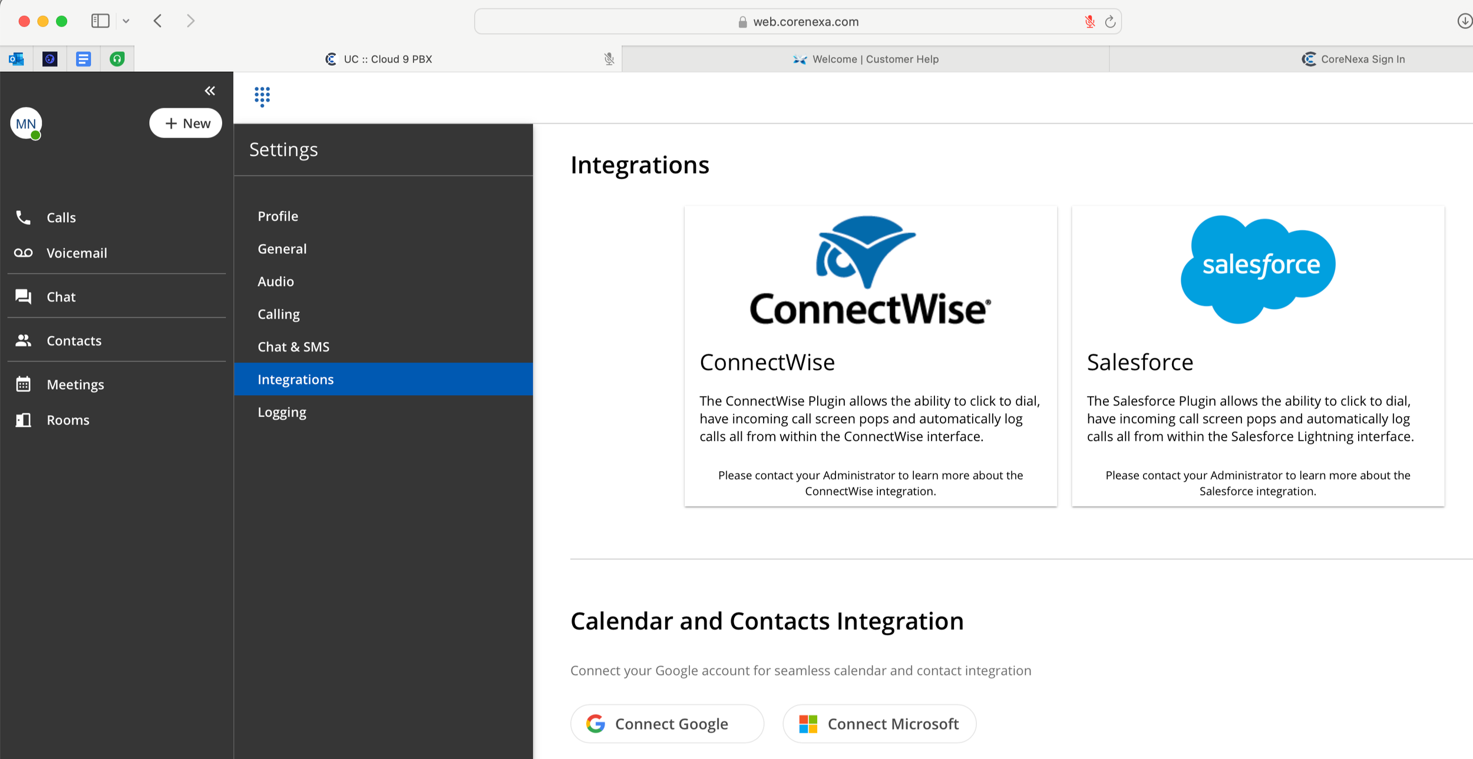Viewport: 1473px width, 759px height.
Task: Click the MN profile avatar
Action: (x=26, y=124)
